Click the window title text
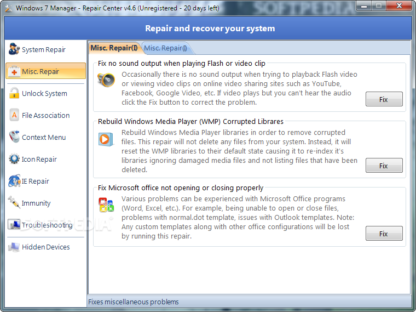 click(118, 8)
